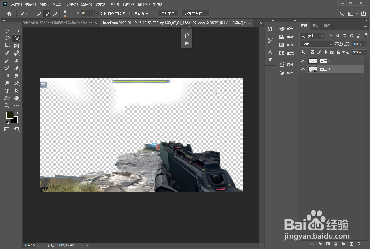370x249 pixels.
Task: Create a new layer
Action: (351, 244)
